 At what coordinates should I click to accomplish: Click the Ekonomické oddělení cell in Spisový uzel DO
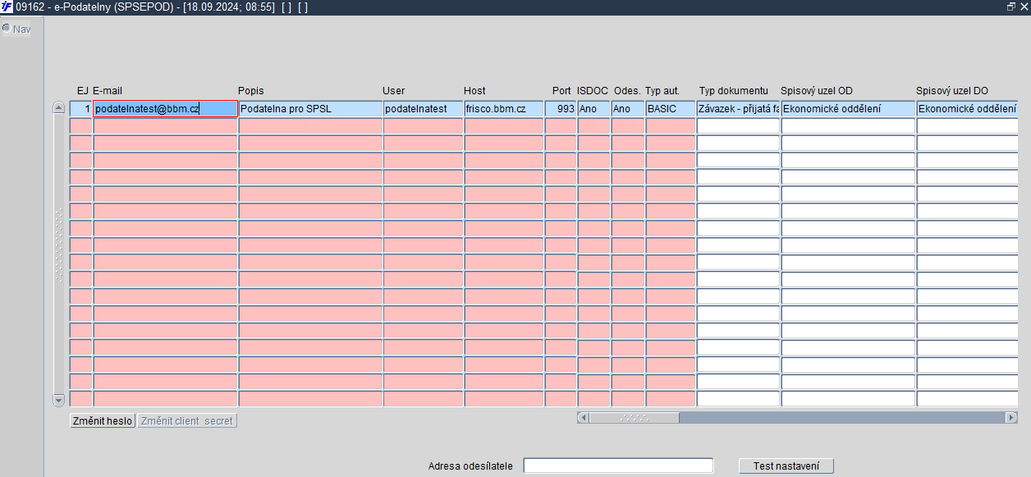point(967,108)
